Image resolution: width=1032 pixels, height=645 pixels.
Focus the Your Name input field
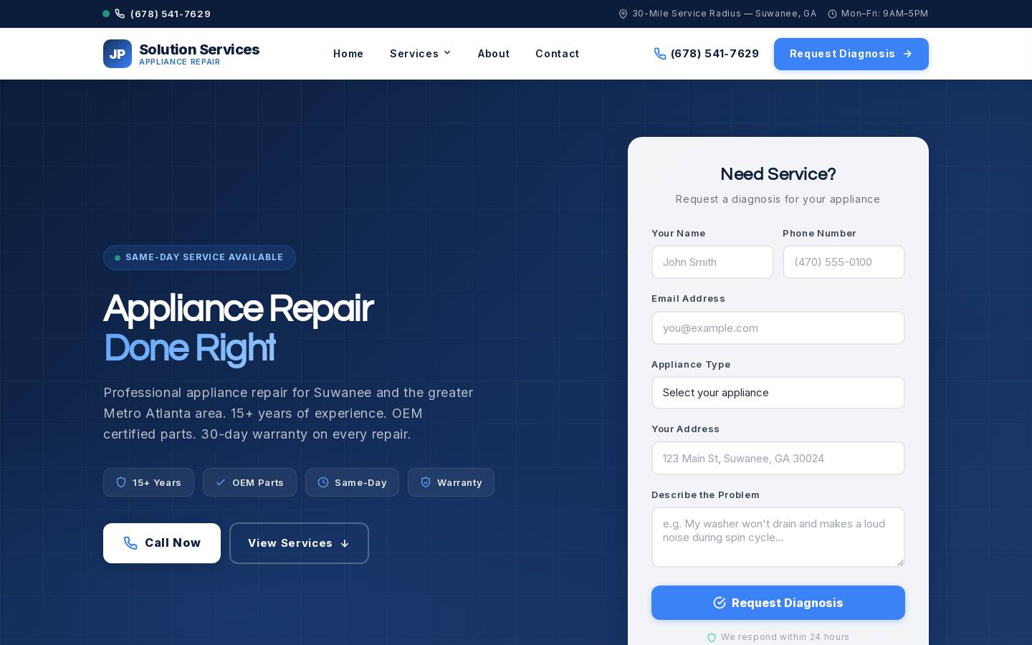712,262
